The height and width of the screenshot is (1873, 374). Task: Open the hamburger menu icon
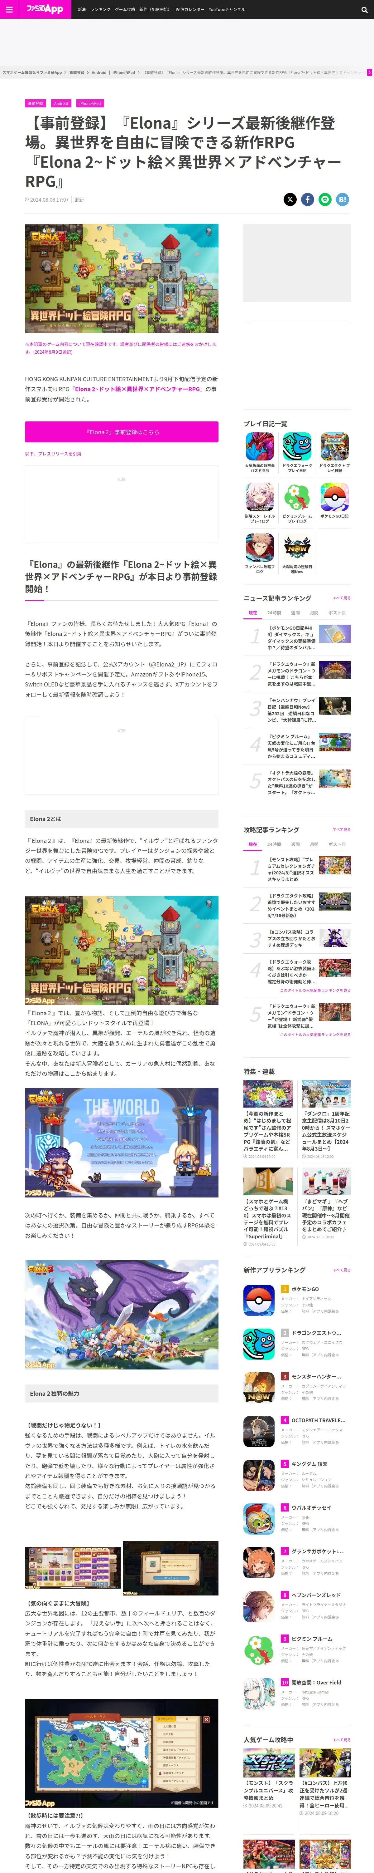(9, 9)
